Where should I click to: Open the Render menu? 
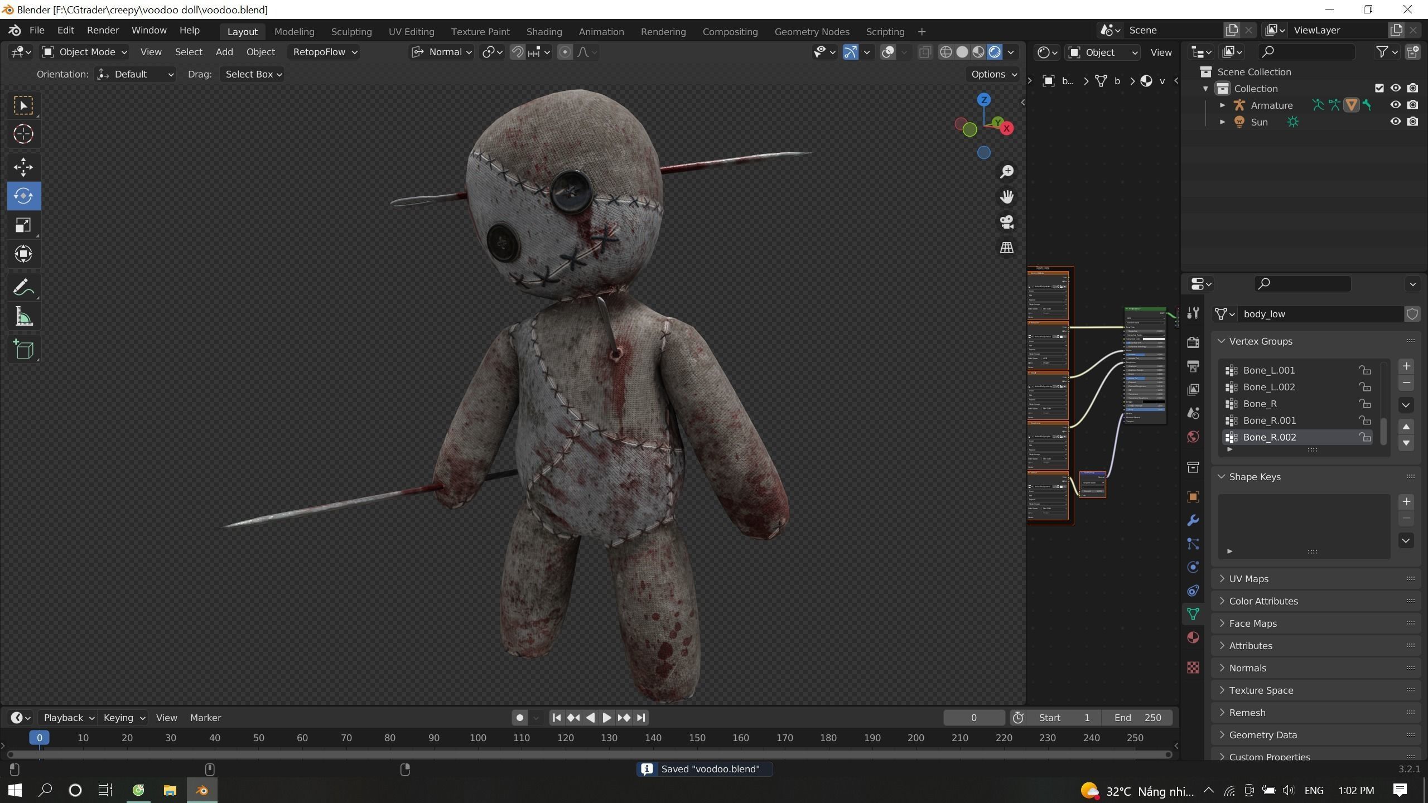pos(103,30)
